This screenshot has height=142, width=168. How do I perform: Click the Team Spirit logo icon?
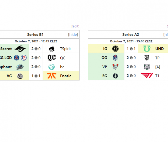pos(52,49)
